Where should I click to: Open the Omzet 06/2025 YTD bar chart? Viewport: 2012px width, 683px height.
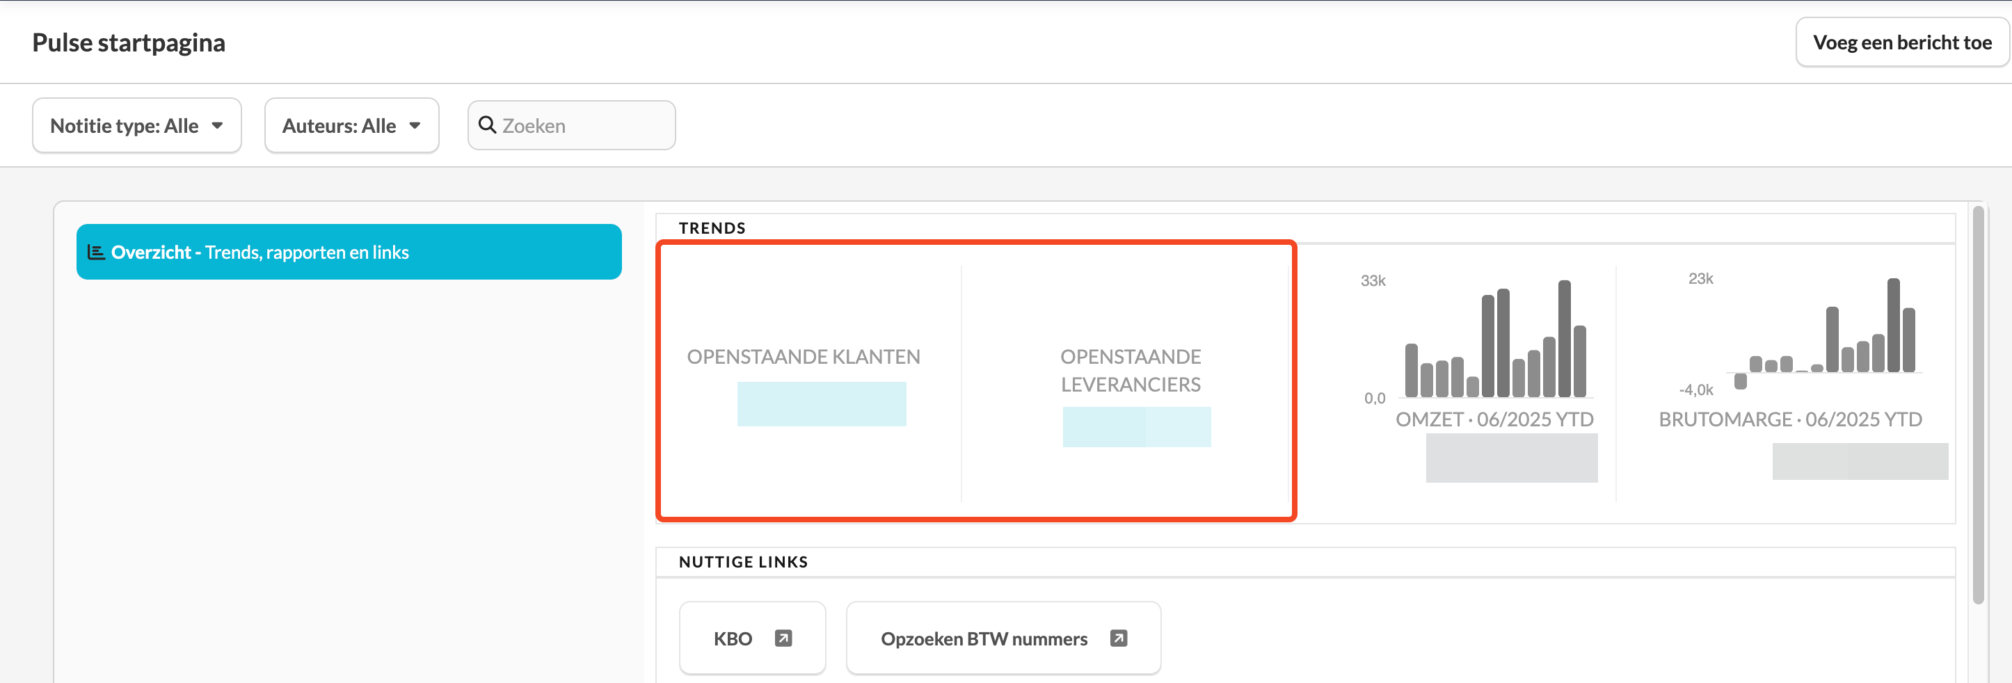point(1495,339)
